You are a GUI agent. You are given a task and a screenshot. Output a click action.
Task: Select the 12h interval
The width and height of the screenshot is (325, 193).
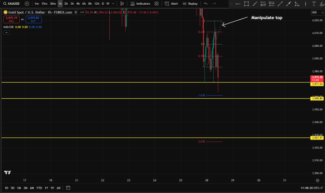point(97,4)
